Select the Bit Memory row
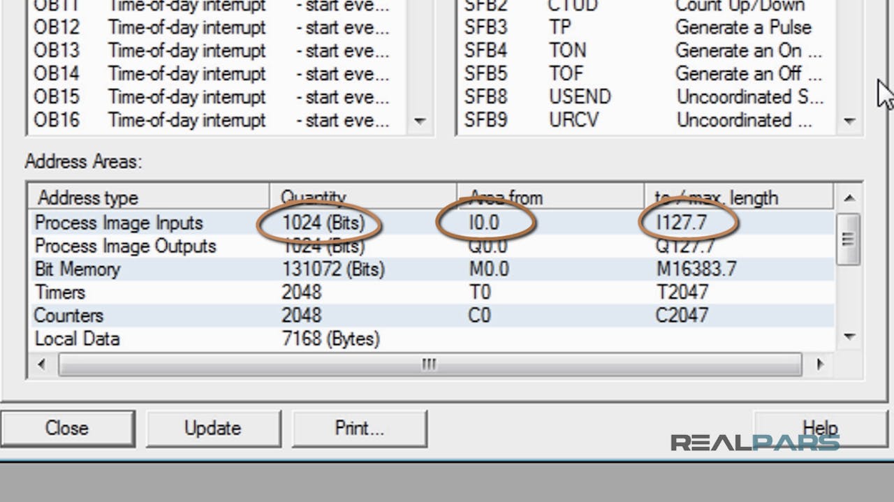The image size is (894, 502). click(x=78, y=269)
